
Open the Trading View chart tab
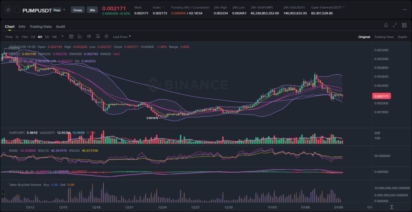pos(384,37)
